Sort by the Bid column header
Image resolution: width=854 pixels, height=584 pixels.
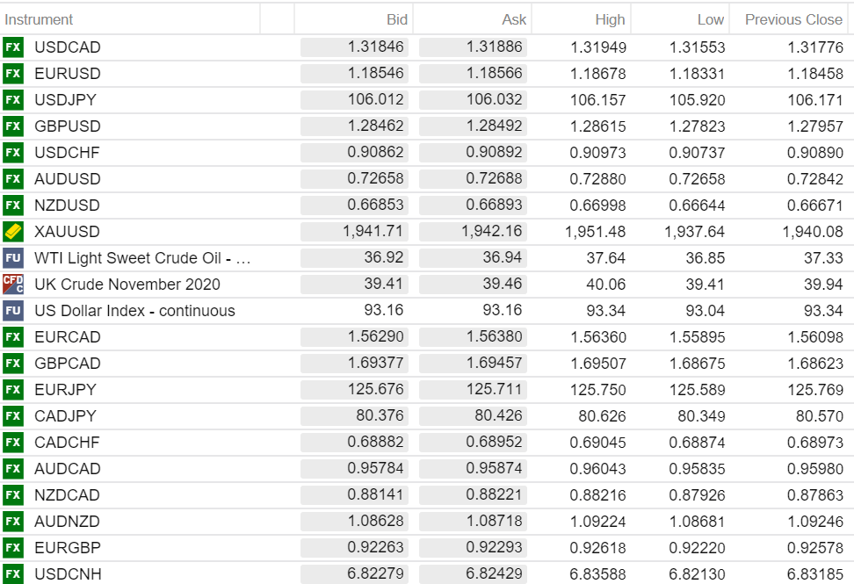pyautogui.click(x=396, y=19)
